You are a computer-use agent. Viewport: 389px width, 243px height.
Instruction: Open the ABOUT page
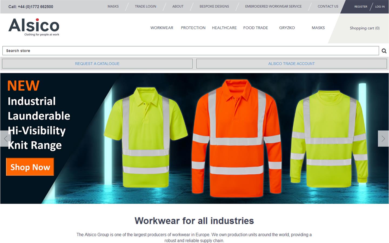click(178, 6)
